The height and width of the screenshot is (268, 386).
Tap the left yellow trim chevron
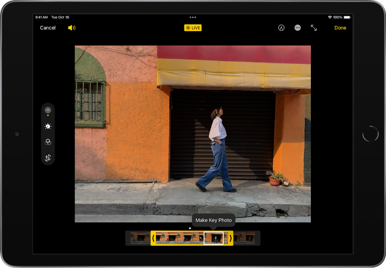[152, 238]
